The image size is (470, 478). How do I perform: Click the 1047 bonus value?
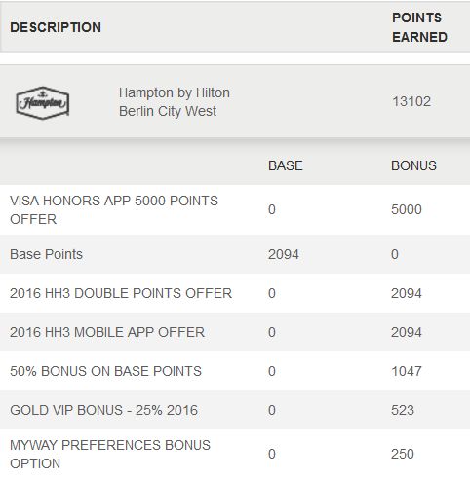pos(407,371)
